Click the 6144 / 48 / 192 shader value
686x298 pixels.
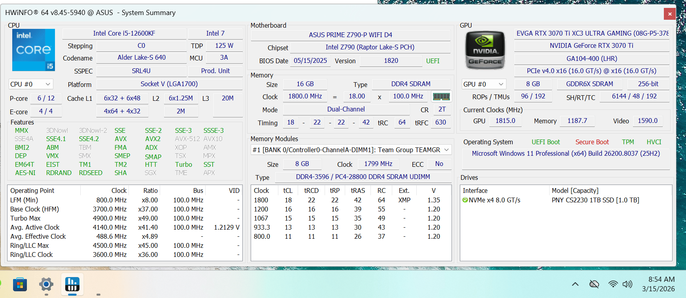click(635, 96)
